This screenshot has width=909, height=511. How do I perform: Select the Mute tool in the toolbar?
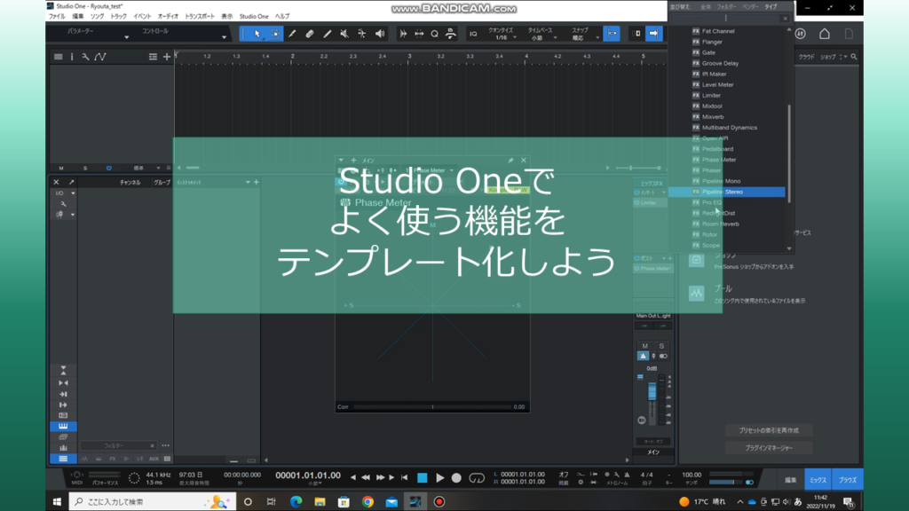point(344,34)
